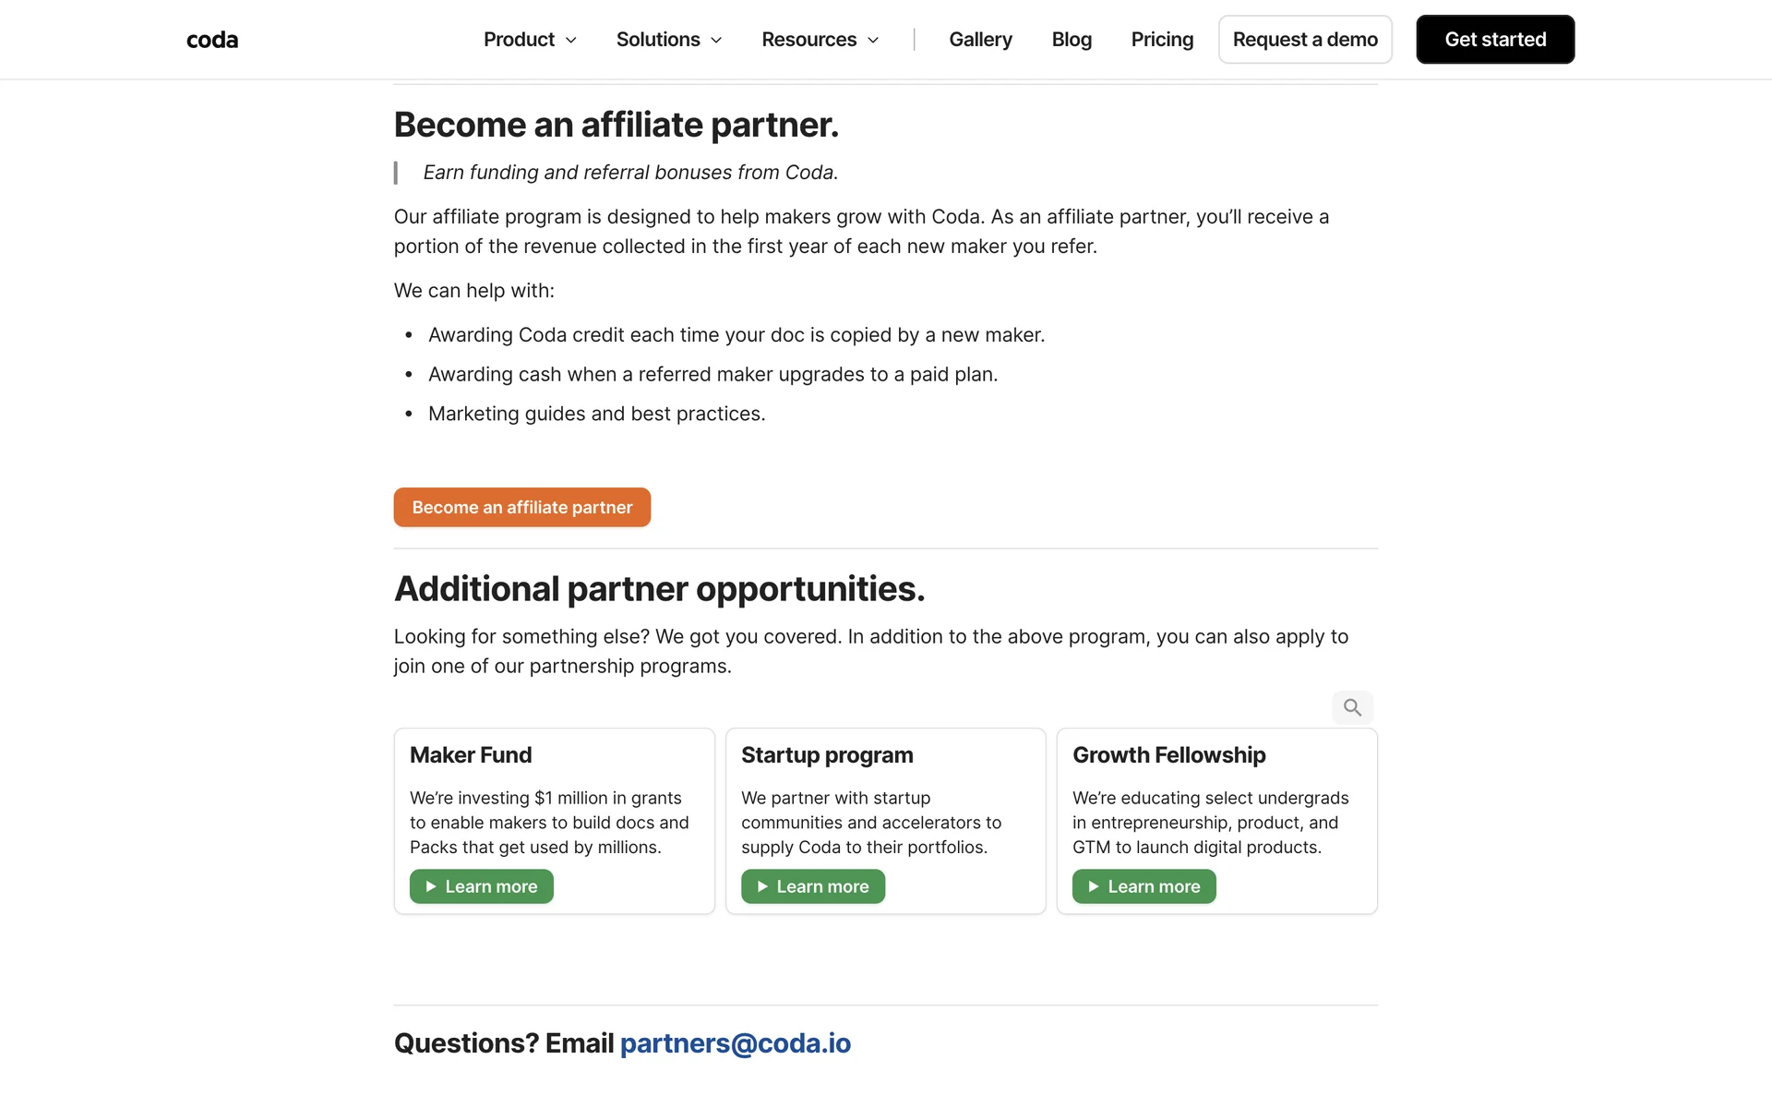Open the Resources dropdown chevron
Image resolution: width=1772 pixels, height=1108 pixels.
(x=873, y=40)
